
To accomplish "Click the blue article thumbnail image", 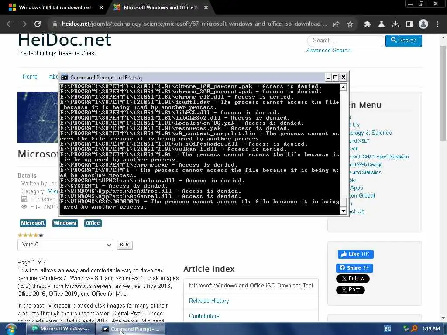I will (38, 117).
